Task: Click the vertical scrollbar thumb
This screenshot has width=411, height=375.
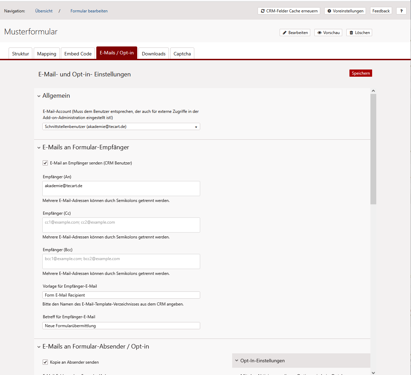Action: [373, 148]
